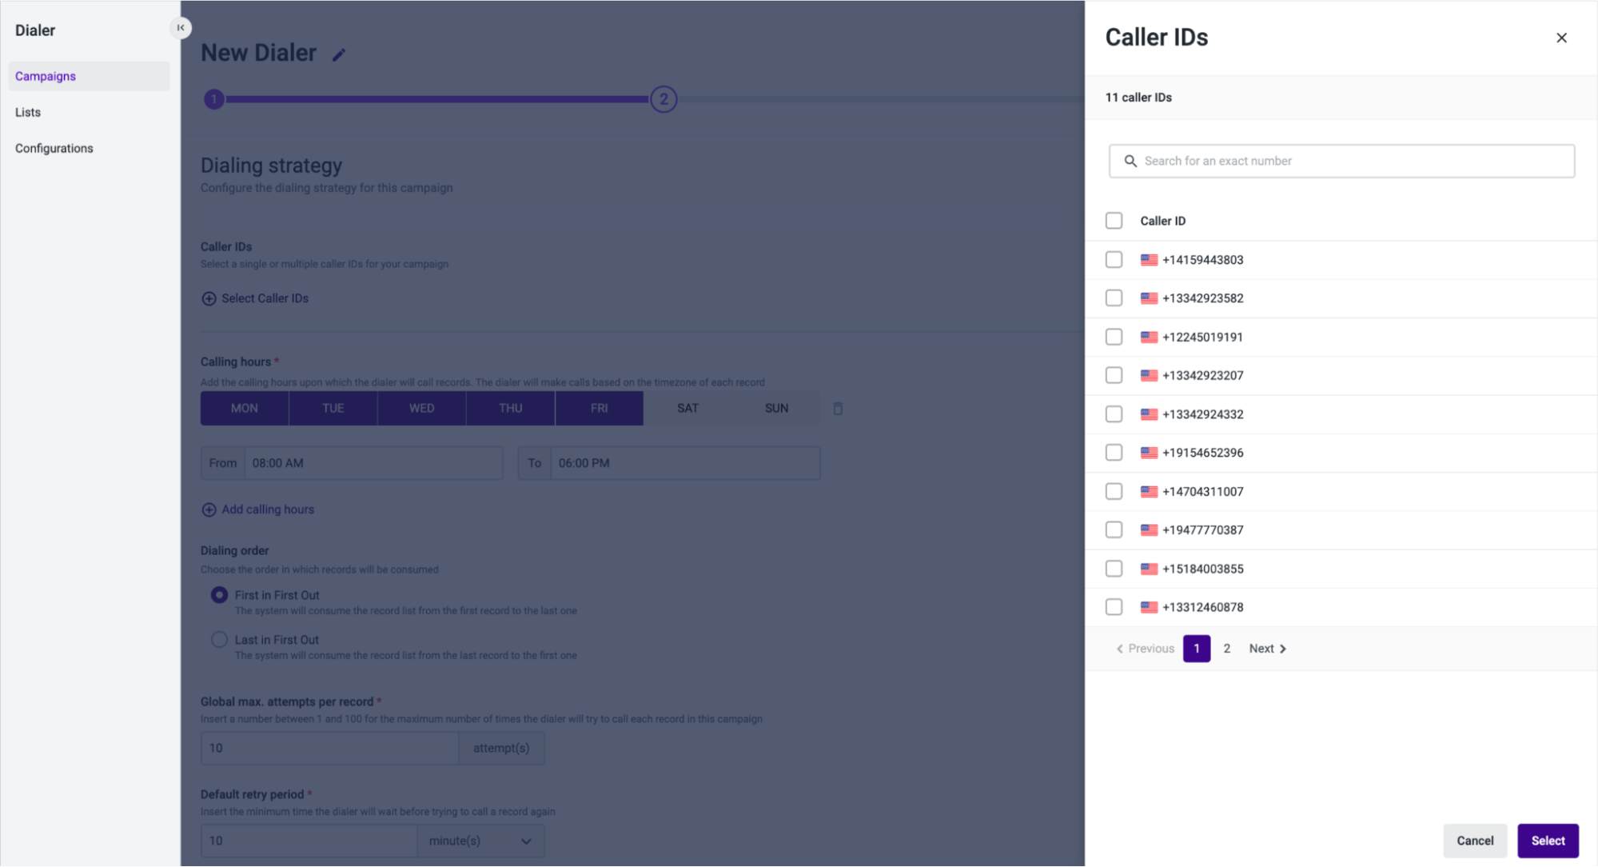Click the Caller ID column header
The image size is (1598, 867).
point(1162,221)
